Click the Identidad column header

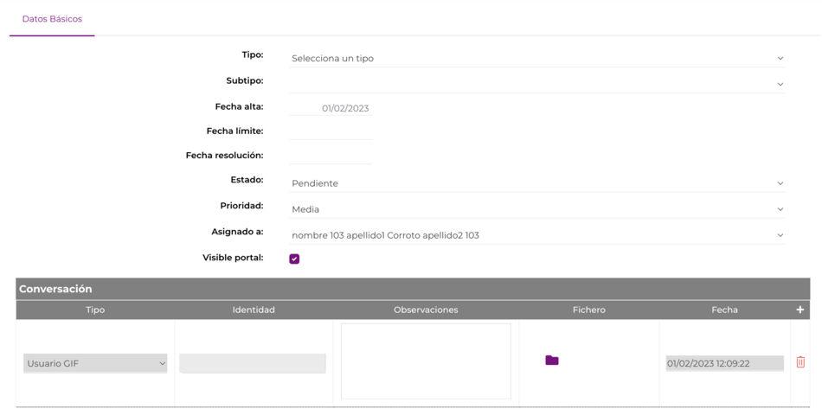click(x=254, y=310)
